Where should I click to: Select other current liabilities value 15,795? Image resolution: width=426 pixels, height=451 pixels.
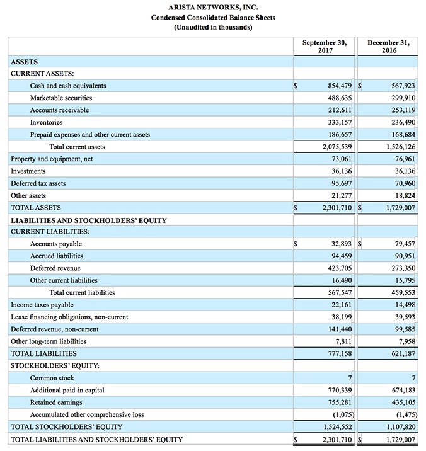point(405,280)
